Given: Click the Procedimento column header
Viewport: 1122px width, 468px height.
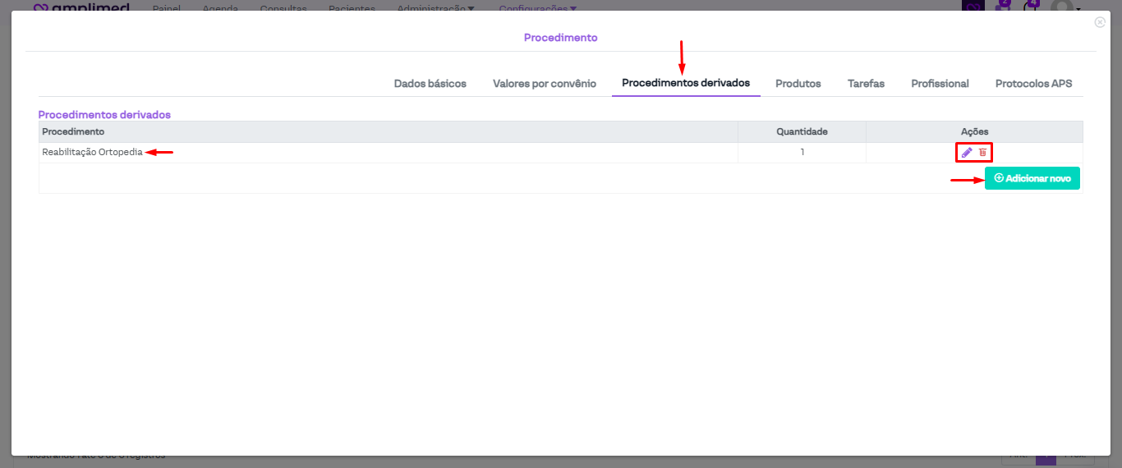Looking at the screenshot, I should (73, 131).
